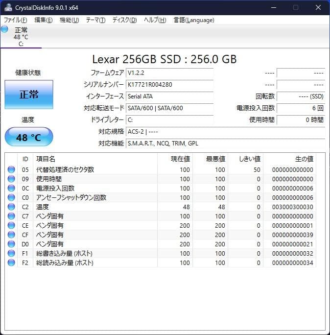Viewport: 330px width, 335px height.
Task: Select the C: drive tab showing 正常 48 °C
Action: 21,36
